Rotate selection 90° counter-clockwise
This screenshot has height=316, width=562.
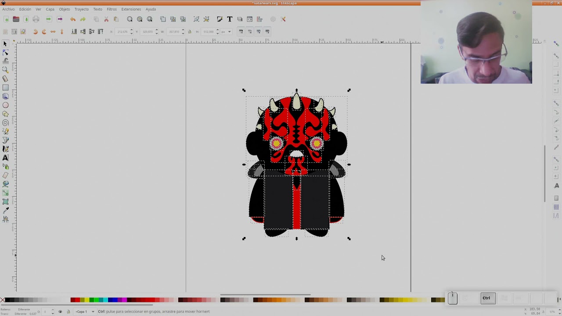pyautogui.click(x=35, y=32)
